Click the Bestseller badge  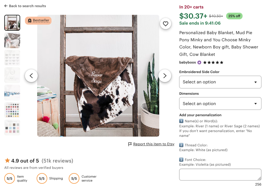38,20
